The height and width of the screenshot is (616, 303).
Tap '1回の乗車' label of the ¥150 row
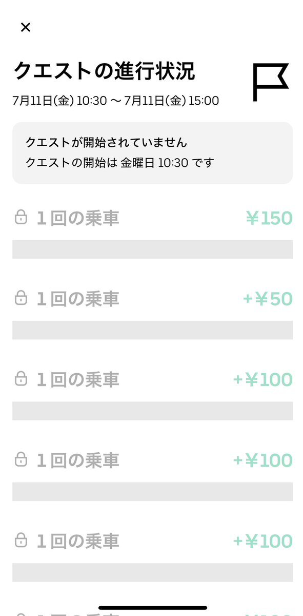pyautogui.click(x=78, y=218)
